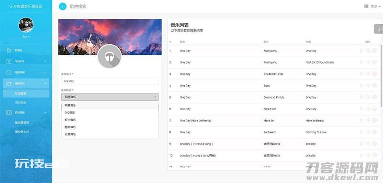Screen dimensions: 383x183
Task: Choose 虾米音乐 from the dropdown list
Action: (x=110, y=120)
